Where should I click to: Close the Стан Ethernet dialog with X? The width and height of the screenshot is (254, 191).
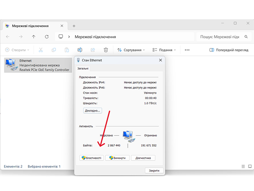[160, 60]
